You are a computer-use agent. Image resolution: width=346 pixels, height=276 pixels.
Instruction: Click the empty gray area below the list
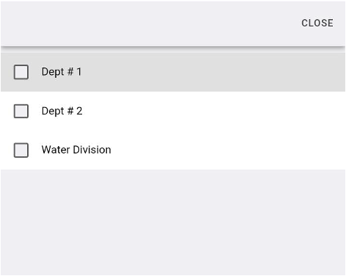173,222
